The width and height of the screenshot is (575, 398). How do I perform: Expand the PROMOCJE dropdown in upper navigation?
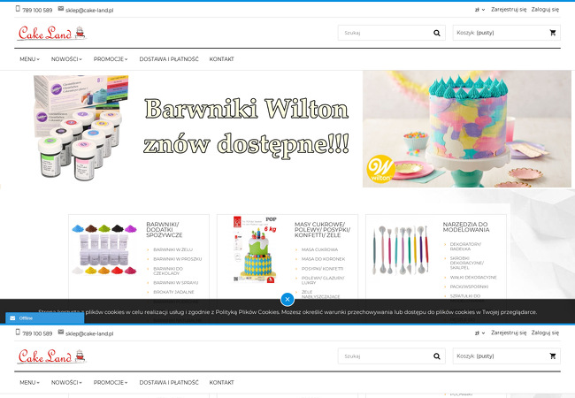tap(111, 59)
